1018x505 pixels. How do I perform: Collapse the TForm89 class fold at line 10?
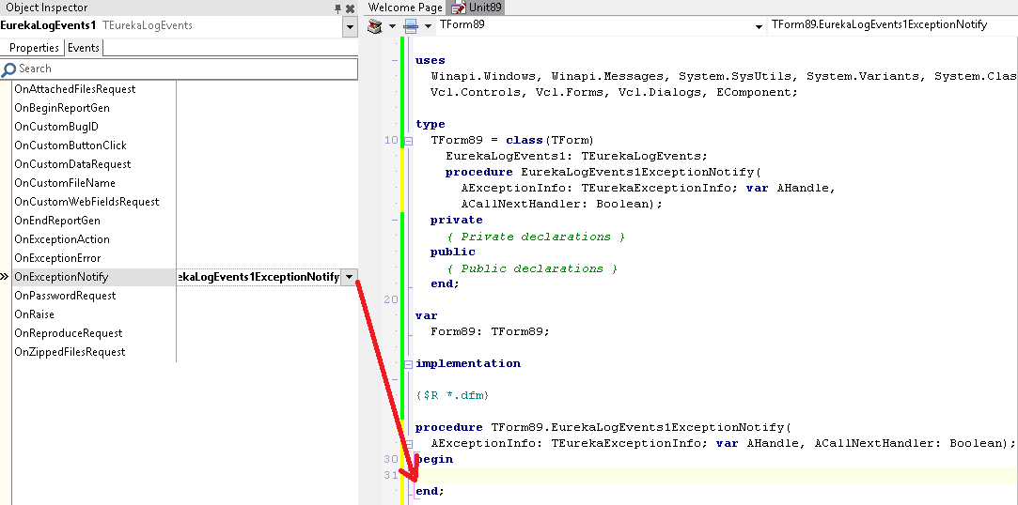click(x=408, y=141)
